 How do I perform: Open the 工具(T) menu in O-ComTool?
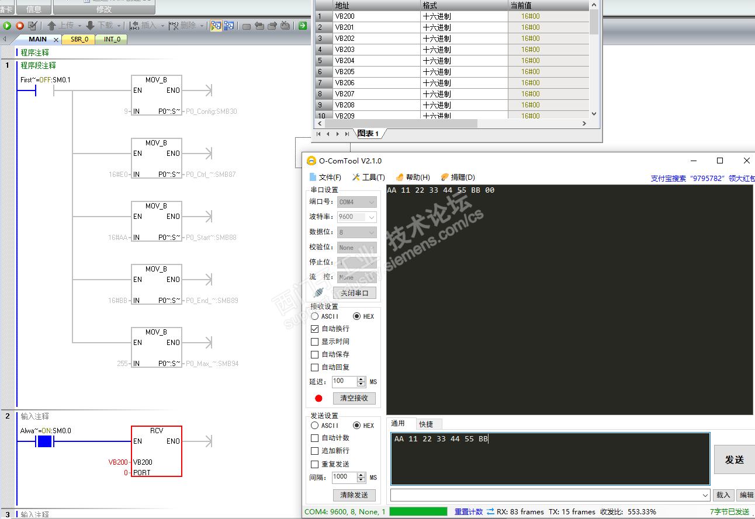[x=369, y=177]
